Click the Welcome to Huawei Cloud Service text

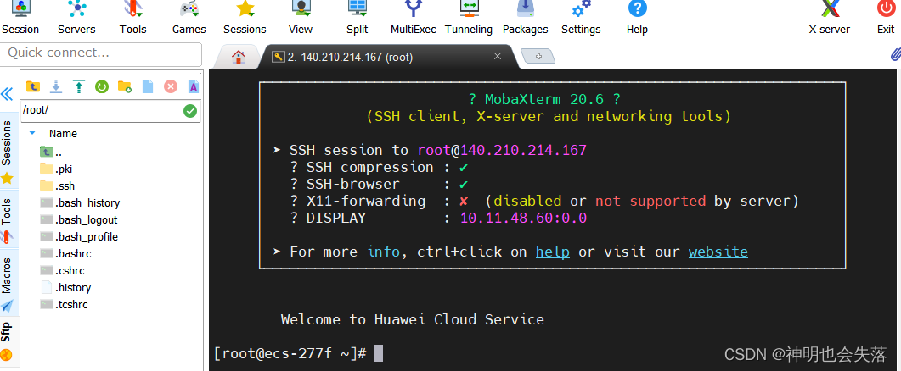(412, 319)
